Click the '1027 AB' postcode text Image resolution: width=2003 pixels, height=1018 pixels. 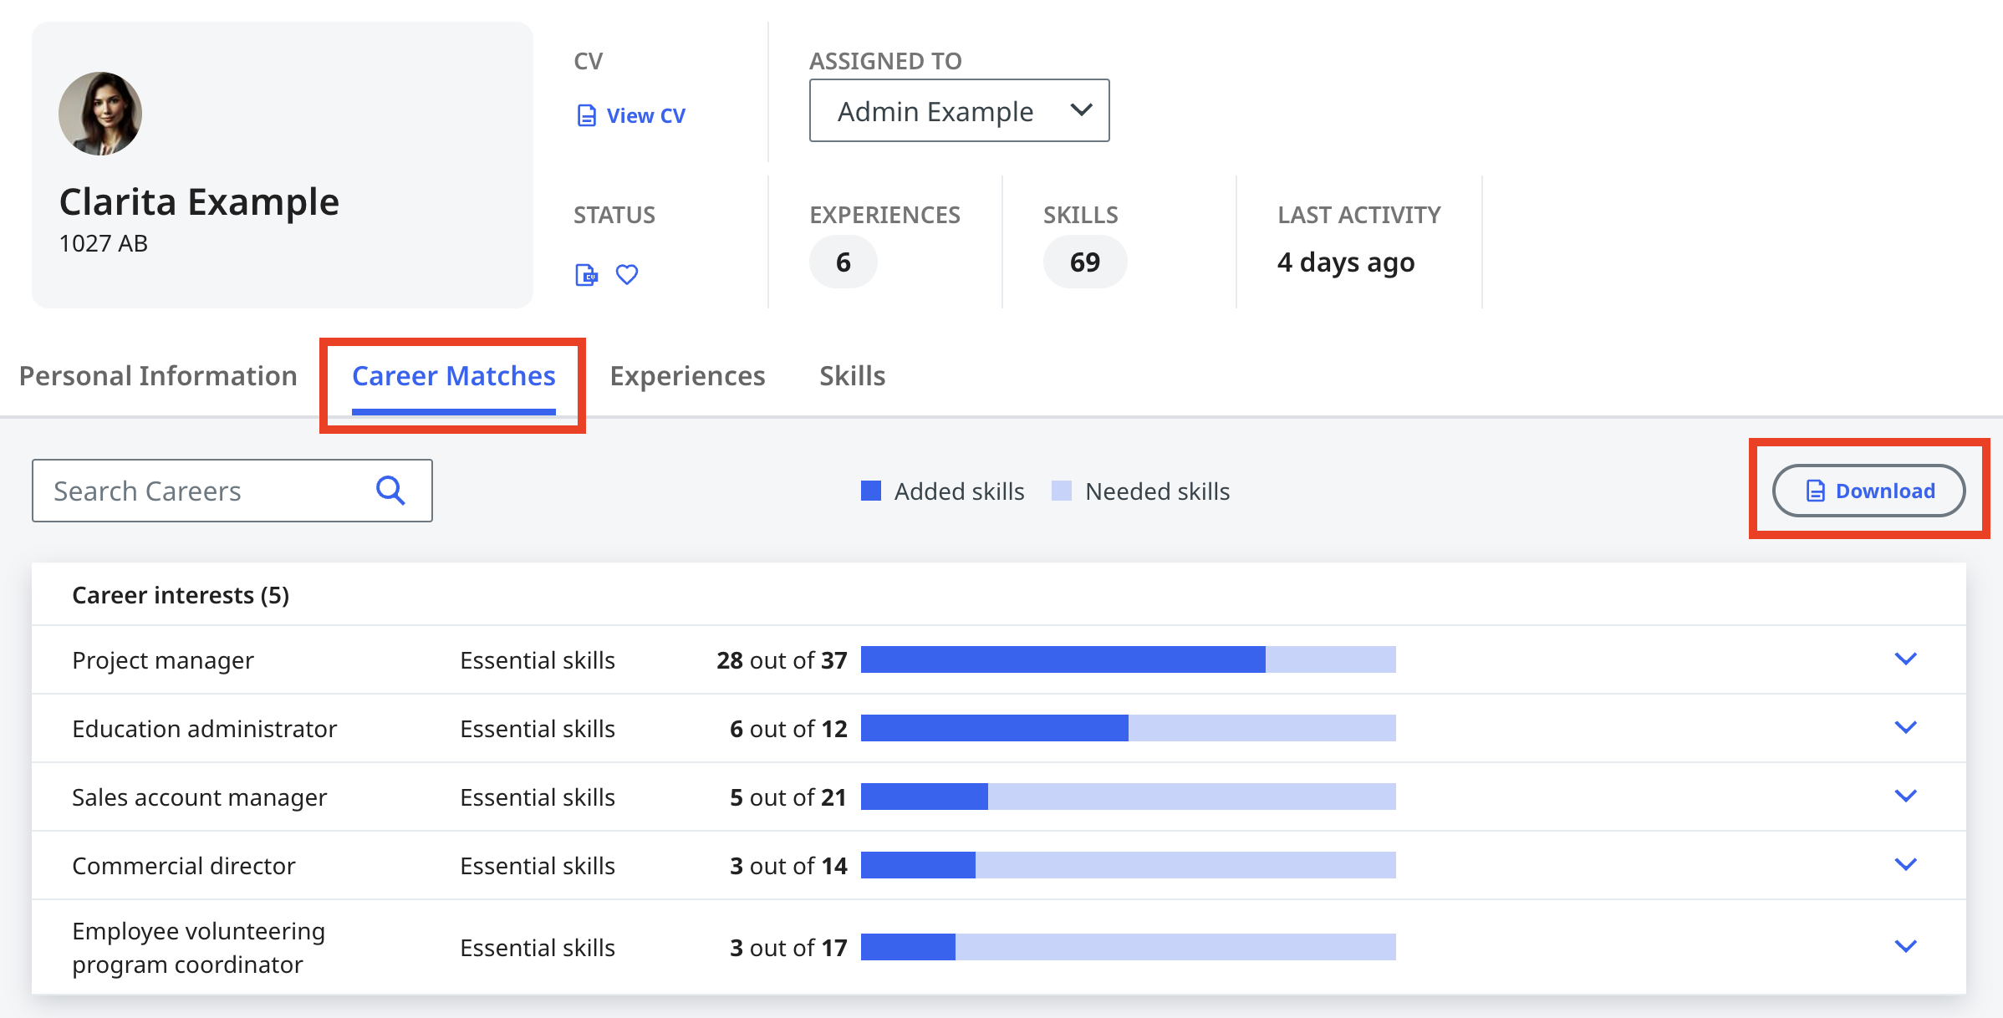click(x=103, y=243)
